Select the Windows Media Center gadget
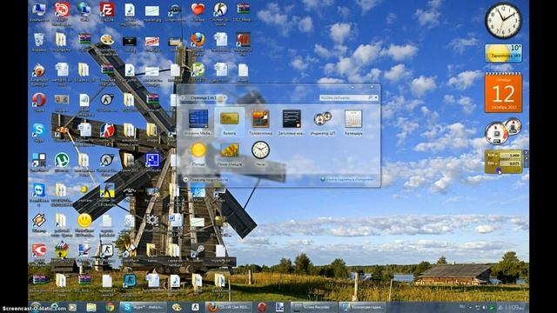The image size is (557, 313). [x=198, y=122]
